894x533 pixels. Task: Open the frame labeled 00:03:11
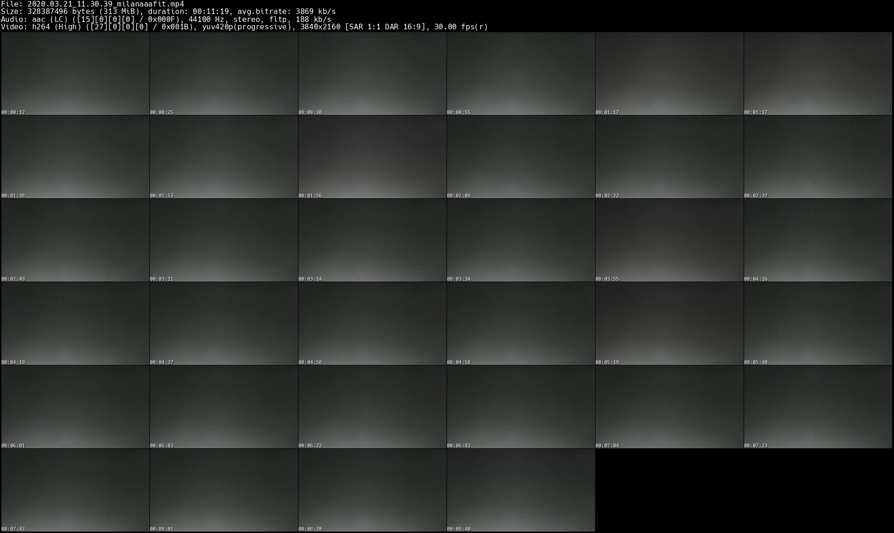pyautogui.click(x=224, y=240)
